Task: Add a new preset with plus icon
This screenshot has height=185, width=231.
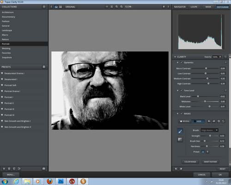Action: [4, 169]
